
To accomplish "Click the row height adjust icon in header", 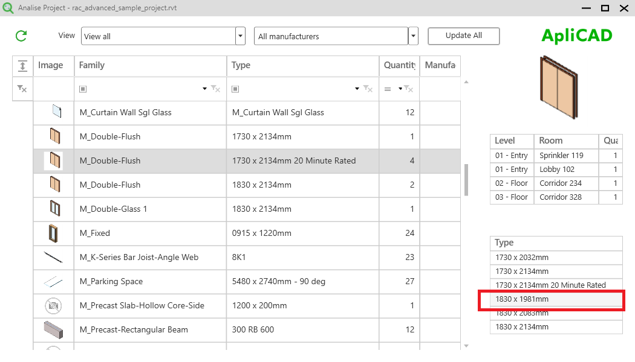I will click(22, 66).
